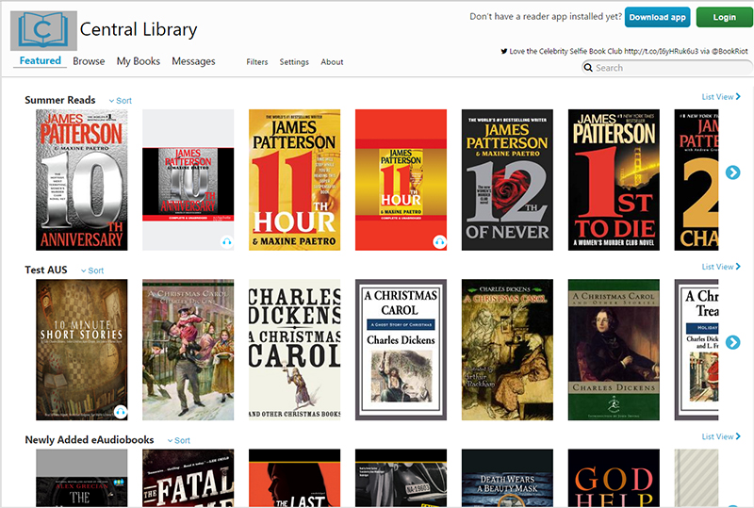
Task: Open the Fatal audiobook cover
Action: 188,478
